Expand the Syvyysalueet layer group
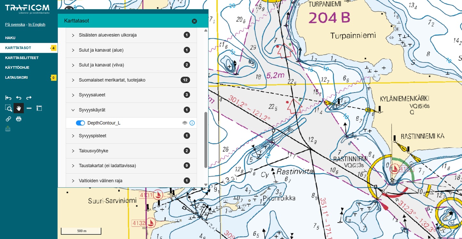Viewport: 462px width, 239px height. pos(73,95)
